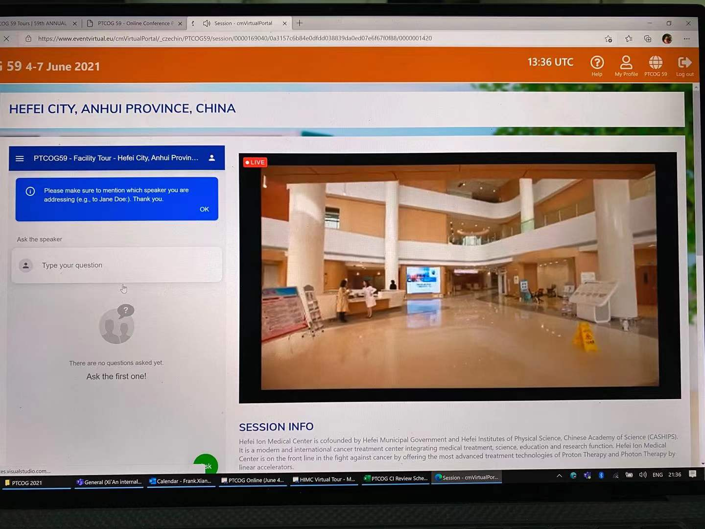This screenshot has height=529, width=705.
Task: Open My Profile in the header
Action: [626, 66]
